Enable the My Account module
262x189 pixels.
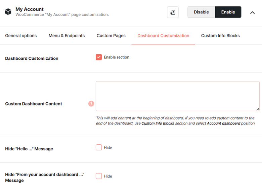pyautogui.click(x=228, y=12)
